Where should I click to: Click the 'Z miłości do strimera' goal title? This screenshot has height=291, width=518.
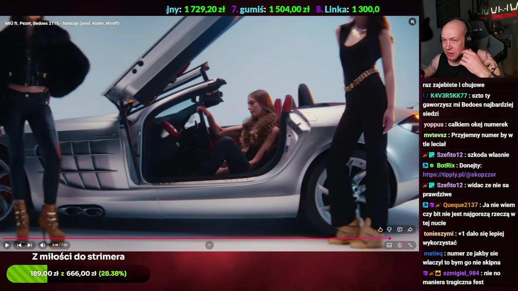[x=78, y=257]
